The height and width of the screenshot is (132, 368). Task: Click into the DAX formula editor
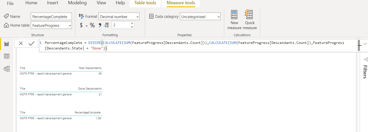point(198,46)
